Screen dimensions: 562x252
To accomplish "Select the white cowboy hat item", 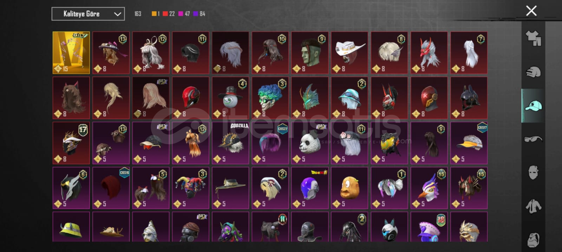I will point(350,53).
